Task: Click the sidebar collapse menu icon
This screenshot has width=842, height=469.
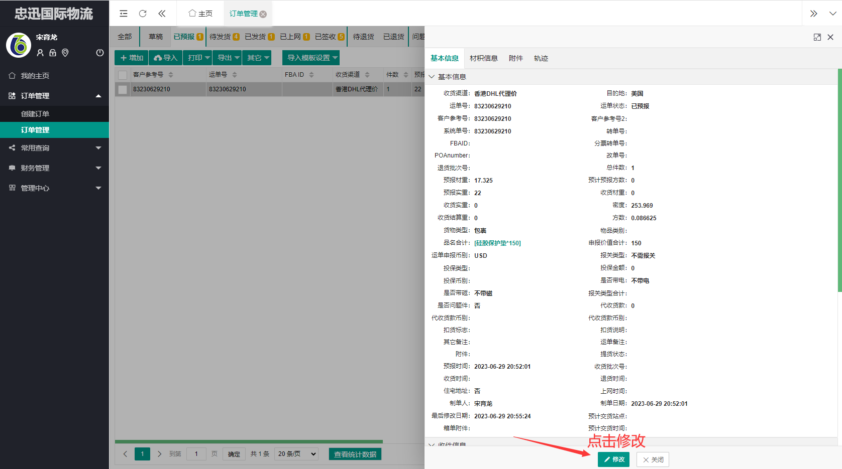Action: pyautogui.click(x=124, y=14)
